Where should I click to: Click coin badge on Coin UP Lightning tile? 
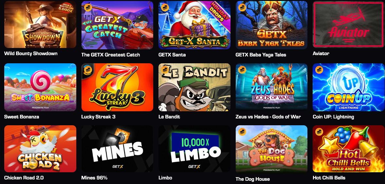click(x=319, y=70)
